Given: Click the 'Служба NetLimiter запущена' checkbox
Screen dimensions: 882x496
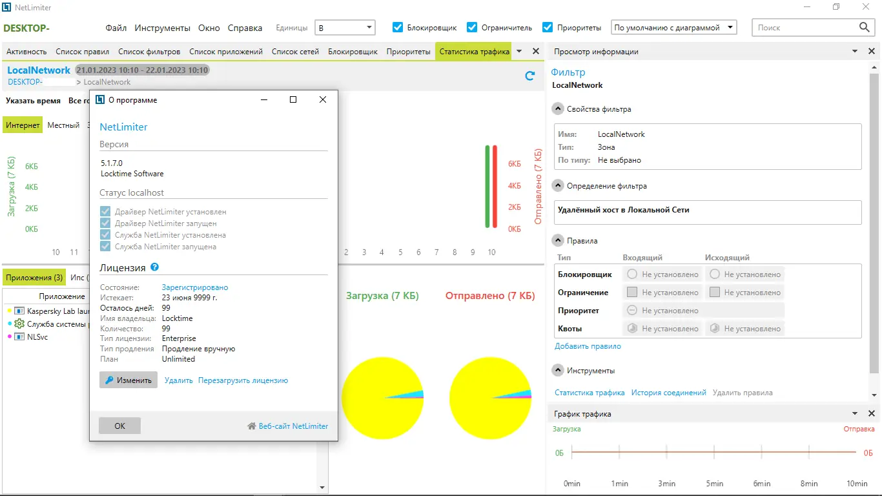Looking at the screenshot, I should pyautogui.click(x=105, y=247).
